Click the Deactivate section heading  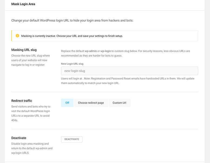(x=19, y=138)
